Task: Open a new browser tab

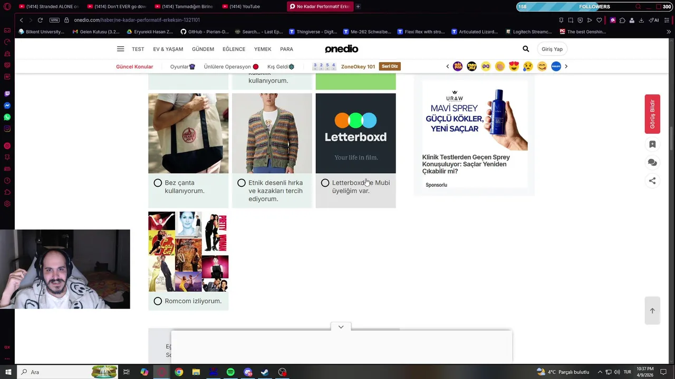Action: pyautogui.click(x=358, y=6)
